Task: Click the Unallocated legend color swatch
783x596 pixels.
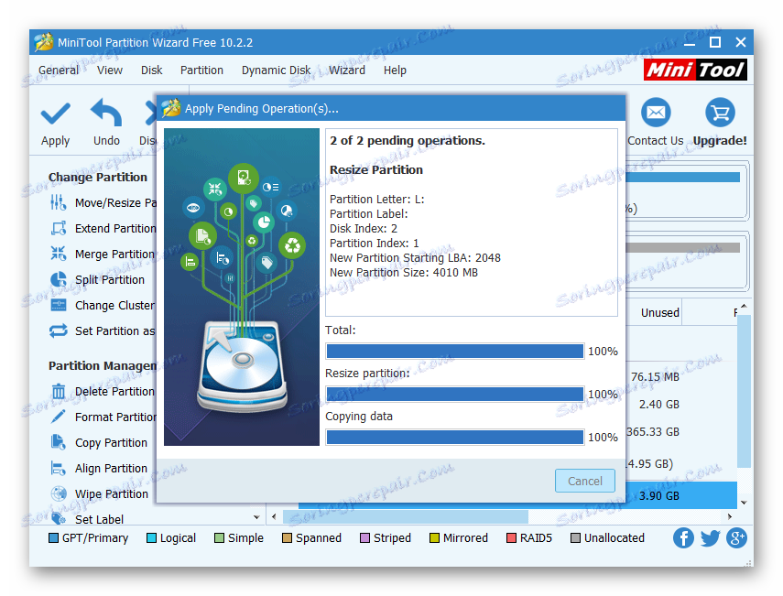Action: (x=575, y=538)
